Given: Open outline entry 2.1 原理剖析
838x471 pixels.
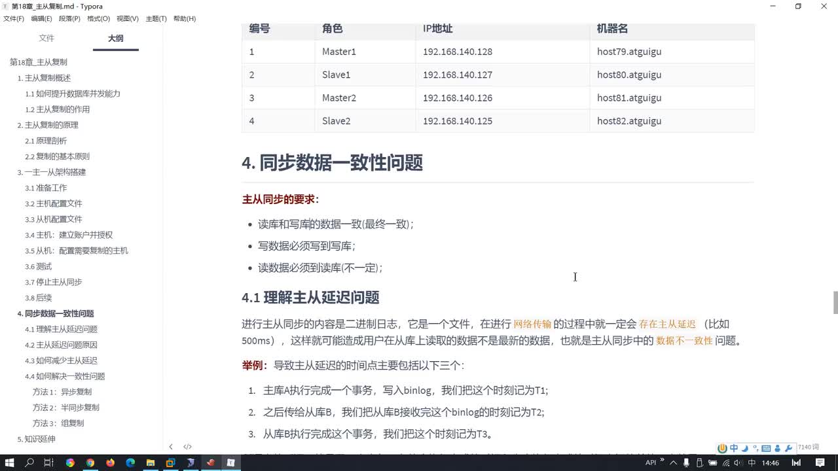Looking at the screenshot, I should [46, 141].
